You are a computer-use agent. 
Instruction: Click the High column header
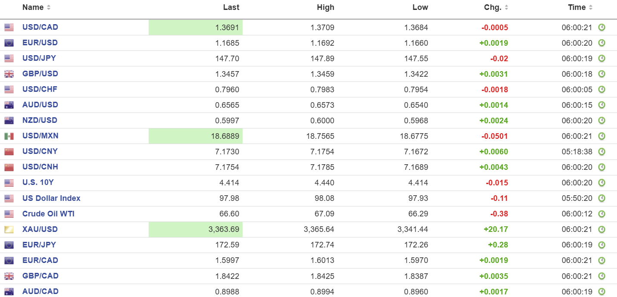pos(325,7)
